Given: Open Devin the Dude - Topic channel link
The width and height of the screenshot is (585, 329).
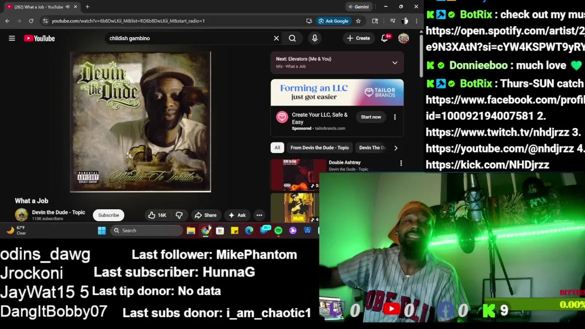Looking at the screenshot, I should [x=58, y=212].
